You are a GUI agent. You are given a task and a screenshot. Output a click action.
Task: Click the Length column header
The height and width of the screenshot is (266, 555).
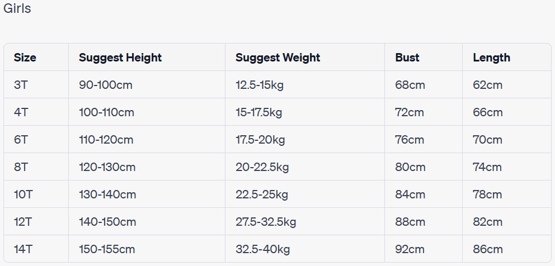491,57
